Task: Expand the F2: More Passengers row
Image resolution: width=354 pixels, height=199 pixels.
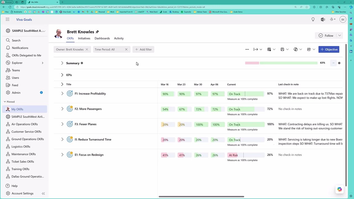Action: [x=62, y=109]
